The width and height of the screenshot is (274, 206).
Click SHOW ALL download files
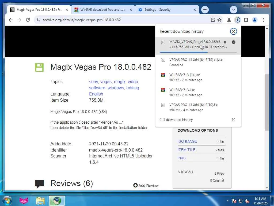pos(186,172)
